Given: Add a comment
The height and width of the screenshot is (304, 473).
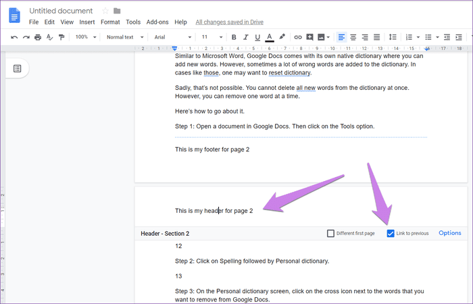Looking at the screenshot, I should (x=309, y=36).
